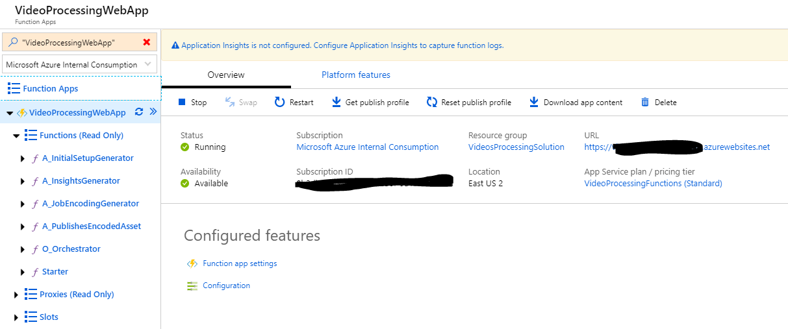Click A_PublishesEncodedAsset function icon
Screen dimensions: 788x329
35,226
